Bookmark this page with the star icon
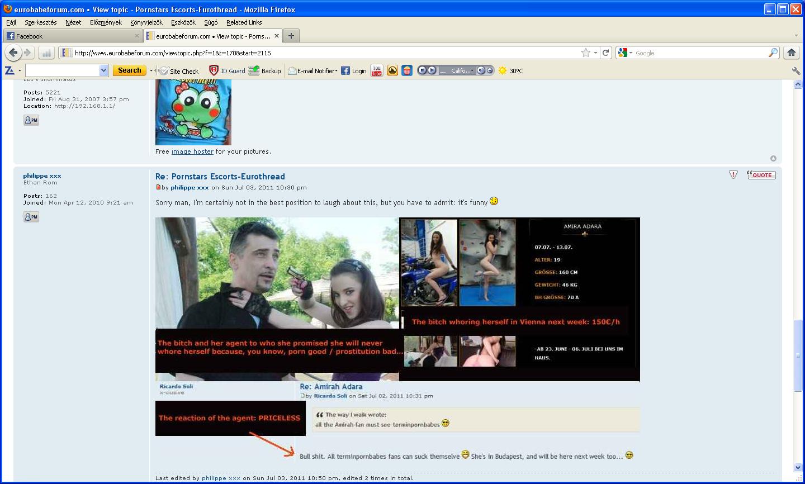Screen dimensions: 805x484 pyautogui.click(x=585, y=53)
